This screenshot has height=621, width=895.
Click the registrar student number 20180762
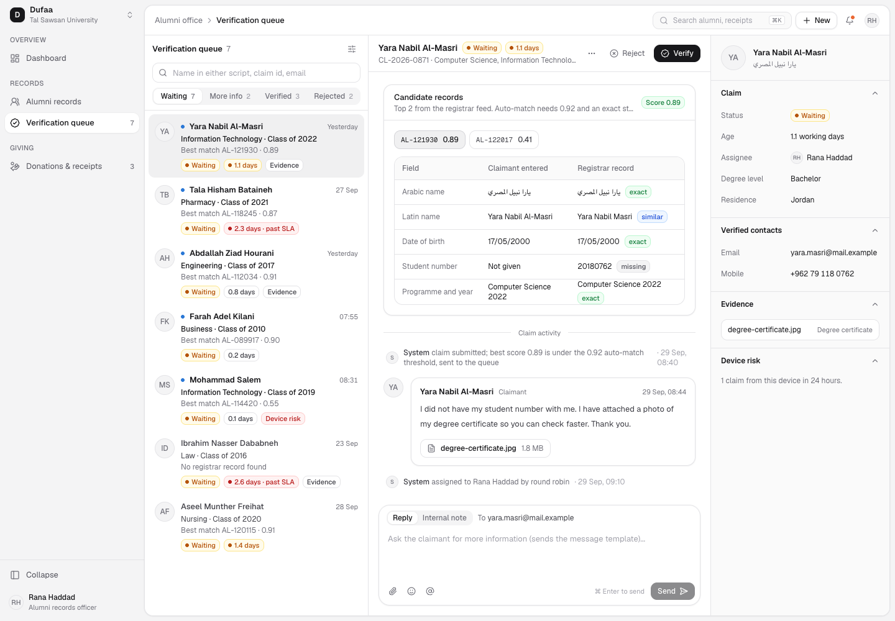[x=595, y=266]
